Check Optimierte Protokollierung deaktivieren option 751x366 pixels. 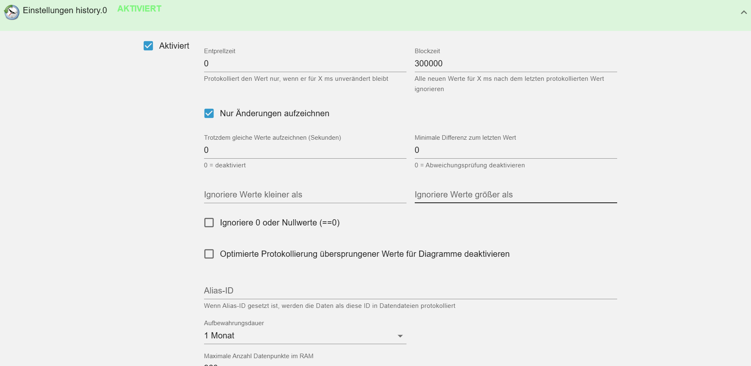209,254
